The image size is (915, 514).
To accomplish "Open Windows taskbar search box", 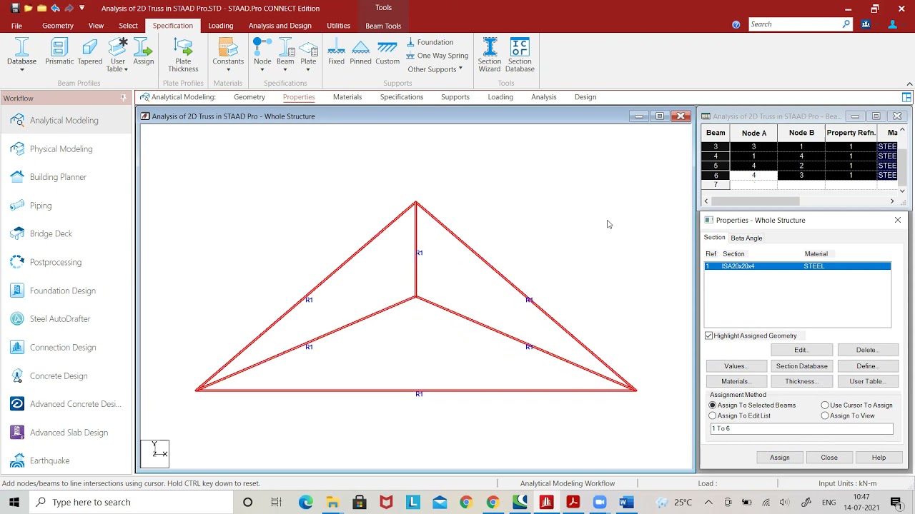I will 130,503.
